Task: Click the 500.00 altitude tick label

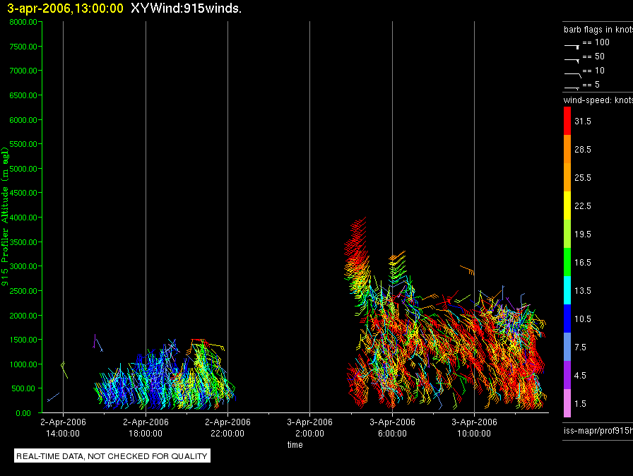Action: [x=23, y=388]
